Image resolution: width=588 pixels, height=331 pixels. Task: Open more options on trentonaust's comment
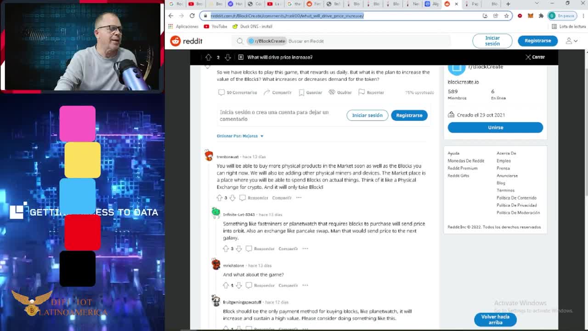(x=299, y=198)
